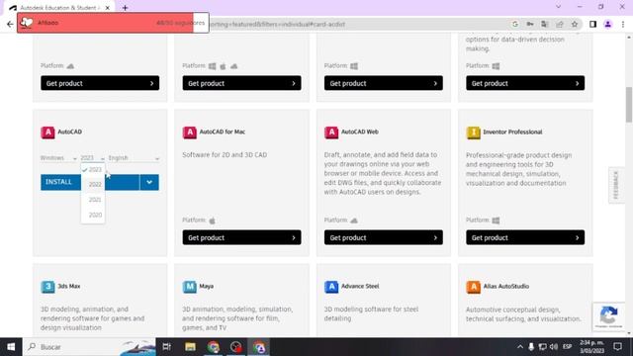Click the ESP language indicator
This screenshot has width=633, height=356.
point(567,347)
